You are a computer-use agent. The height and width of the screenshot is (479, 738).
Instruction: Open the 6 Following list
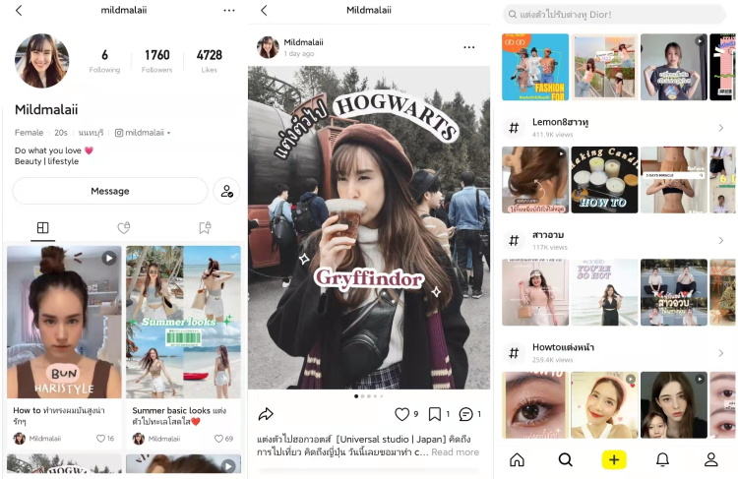click(x=104, y=61)
